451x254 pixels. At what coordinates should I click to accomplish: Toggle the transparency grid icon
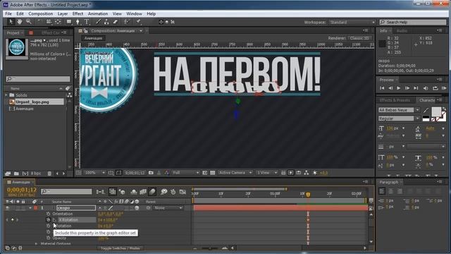213,173
